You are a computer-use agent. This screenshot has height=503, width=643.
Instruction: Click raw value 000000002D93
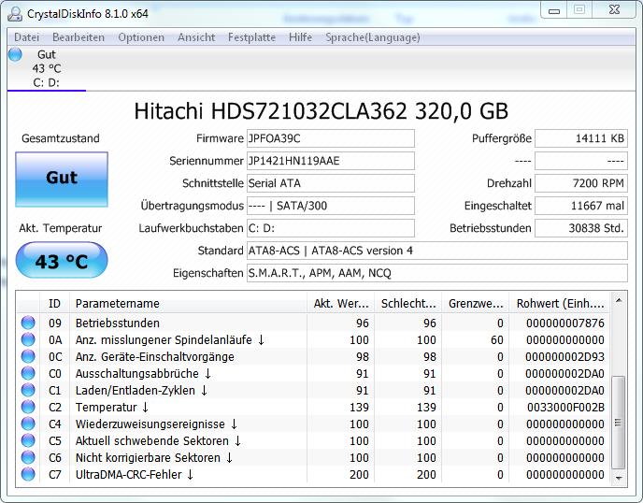tap(565, 356)
